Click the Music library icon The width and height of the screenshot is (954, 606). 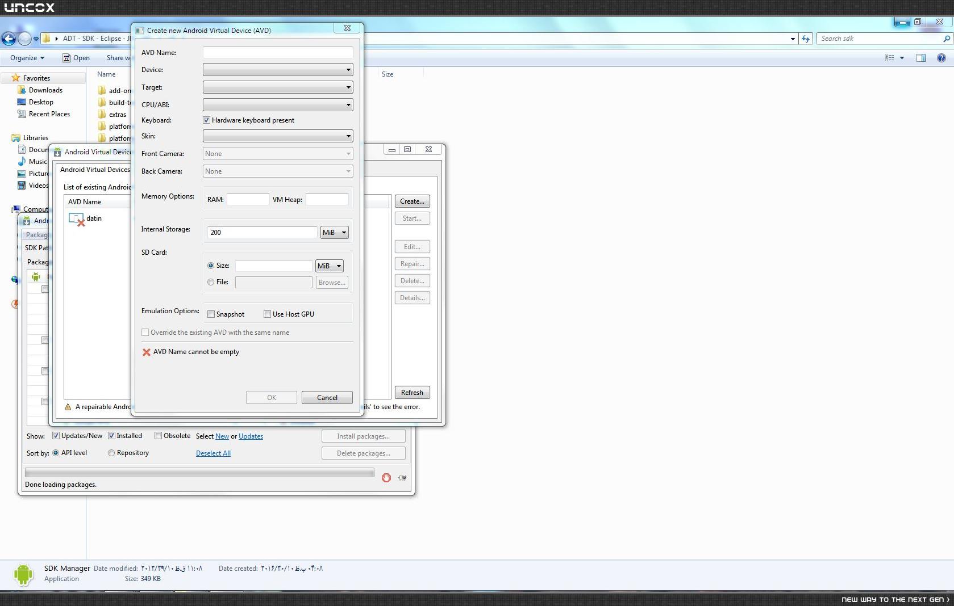click(x=22, y=161)
